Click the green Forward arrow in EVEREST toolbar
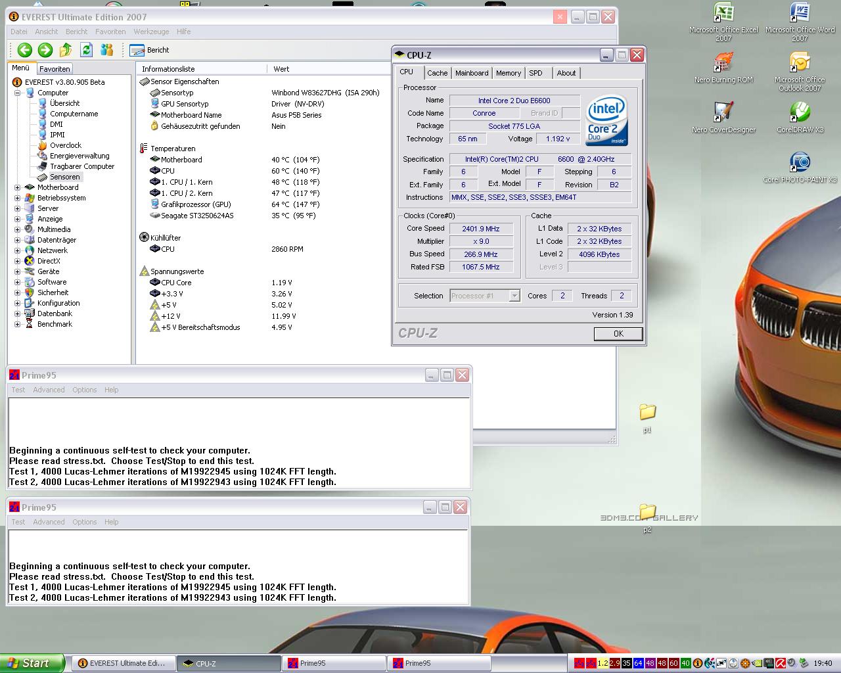Viewport: 841px width, 673px height. click(x=45, y=50)
